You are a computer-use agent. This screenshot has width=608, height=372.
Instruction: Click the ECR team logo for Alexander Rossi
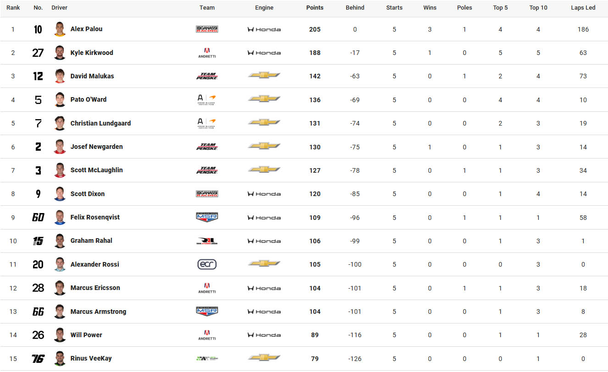tap(207, 264)
